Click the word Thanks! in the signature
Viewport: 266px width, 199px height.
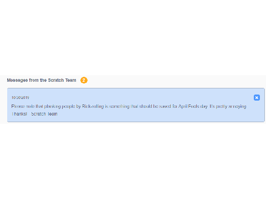19,114
